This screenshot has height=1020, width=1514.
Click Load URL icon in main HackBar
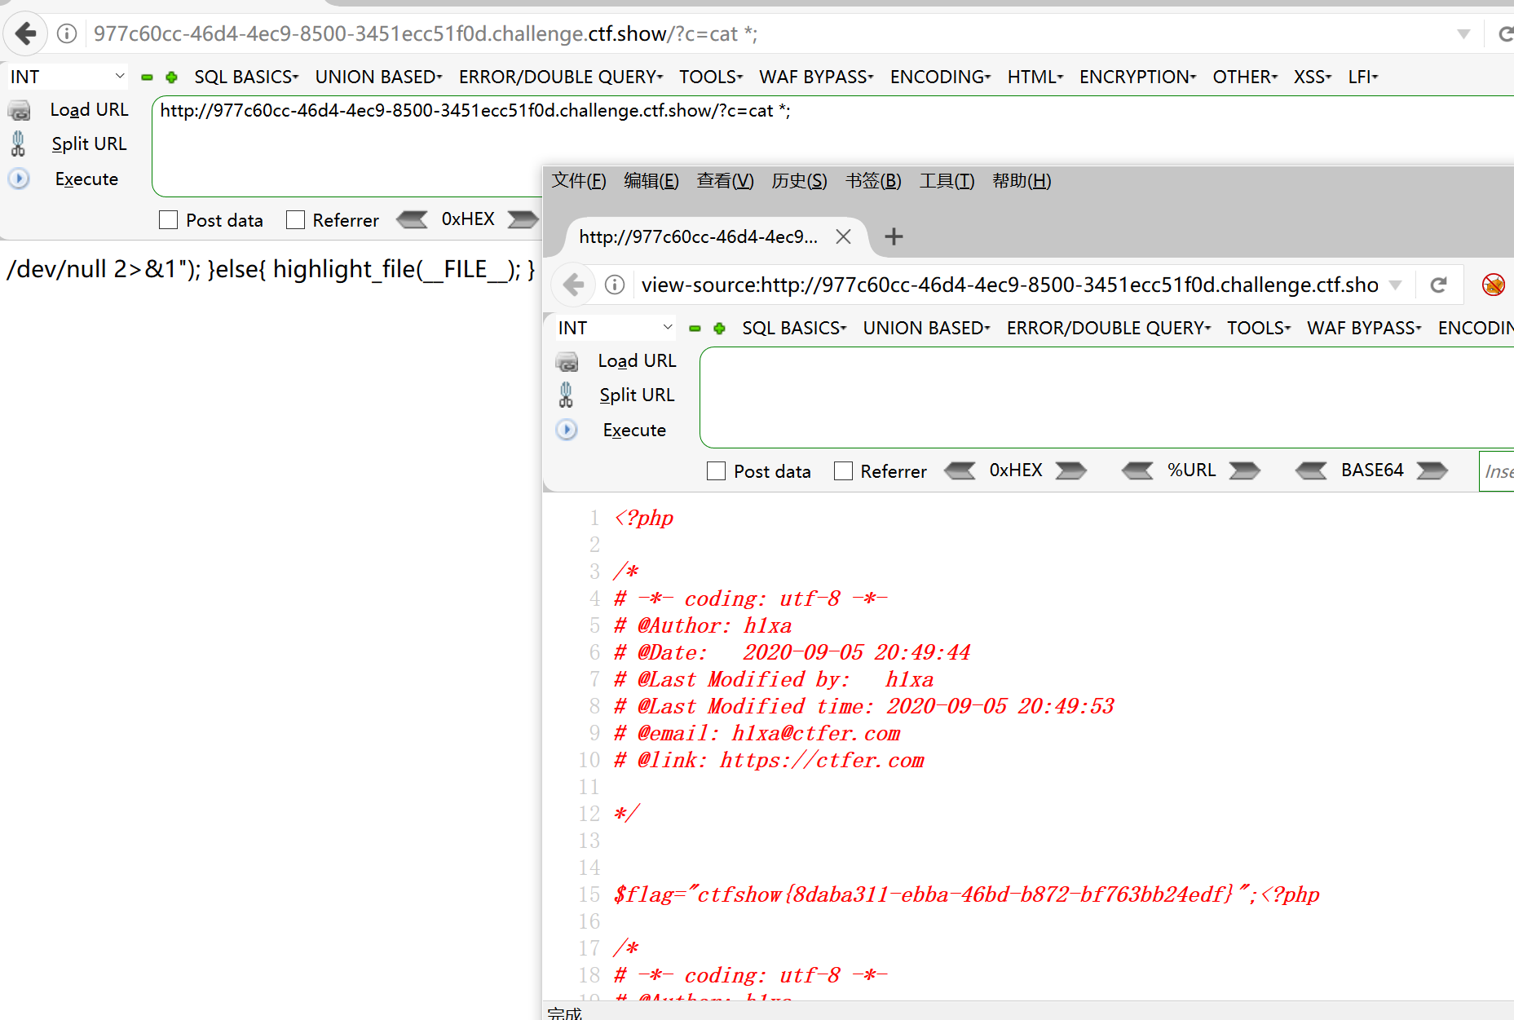[x=20, y=110]
